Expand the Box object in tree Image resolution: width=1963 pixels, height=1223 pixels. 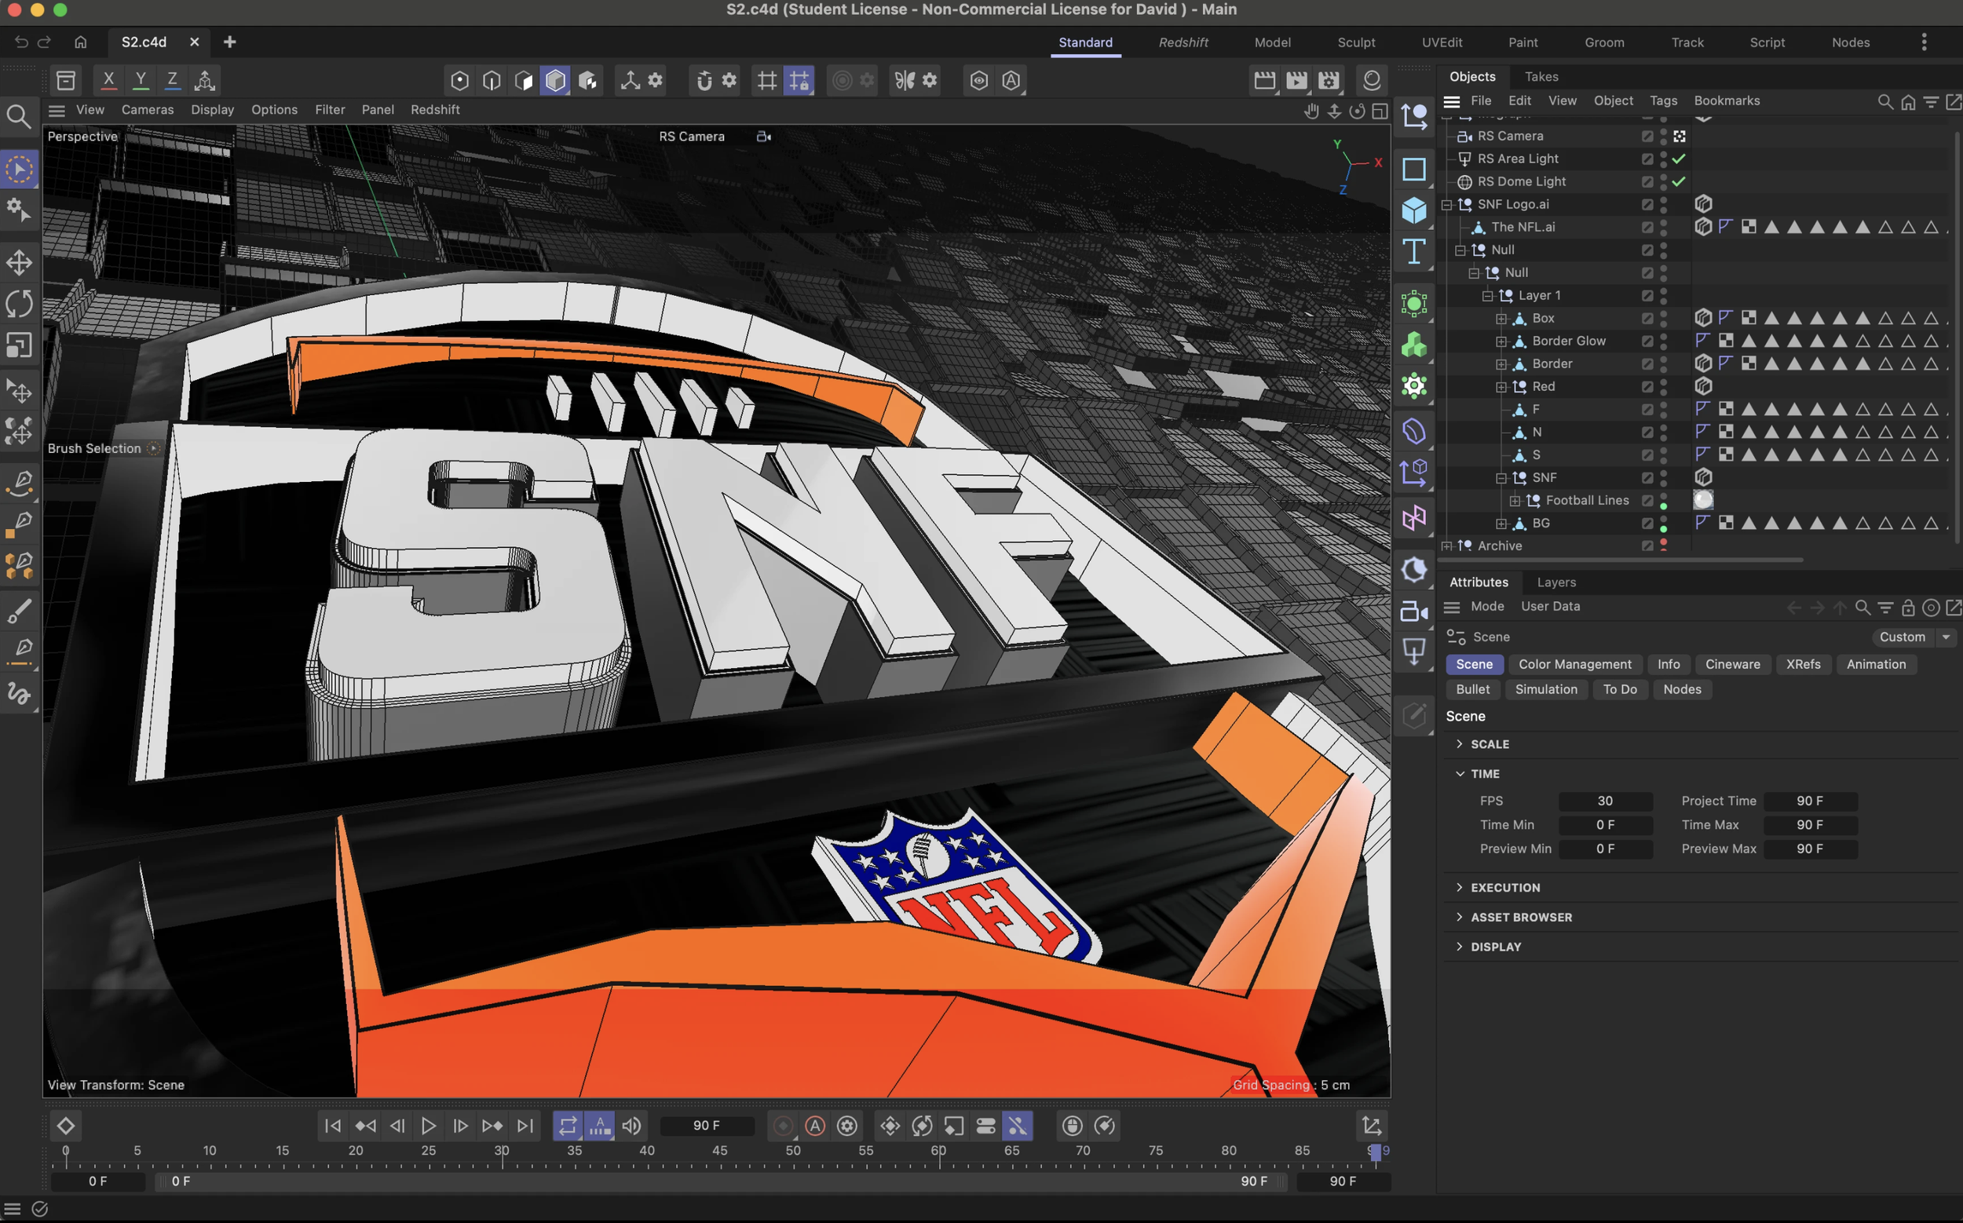pyautogui.click(x=1501, y=319)
